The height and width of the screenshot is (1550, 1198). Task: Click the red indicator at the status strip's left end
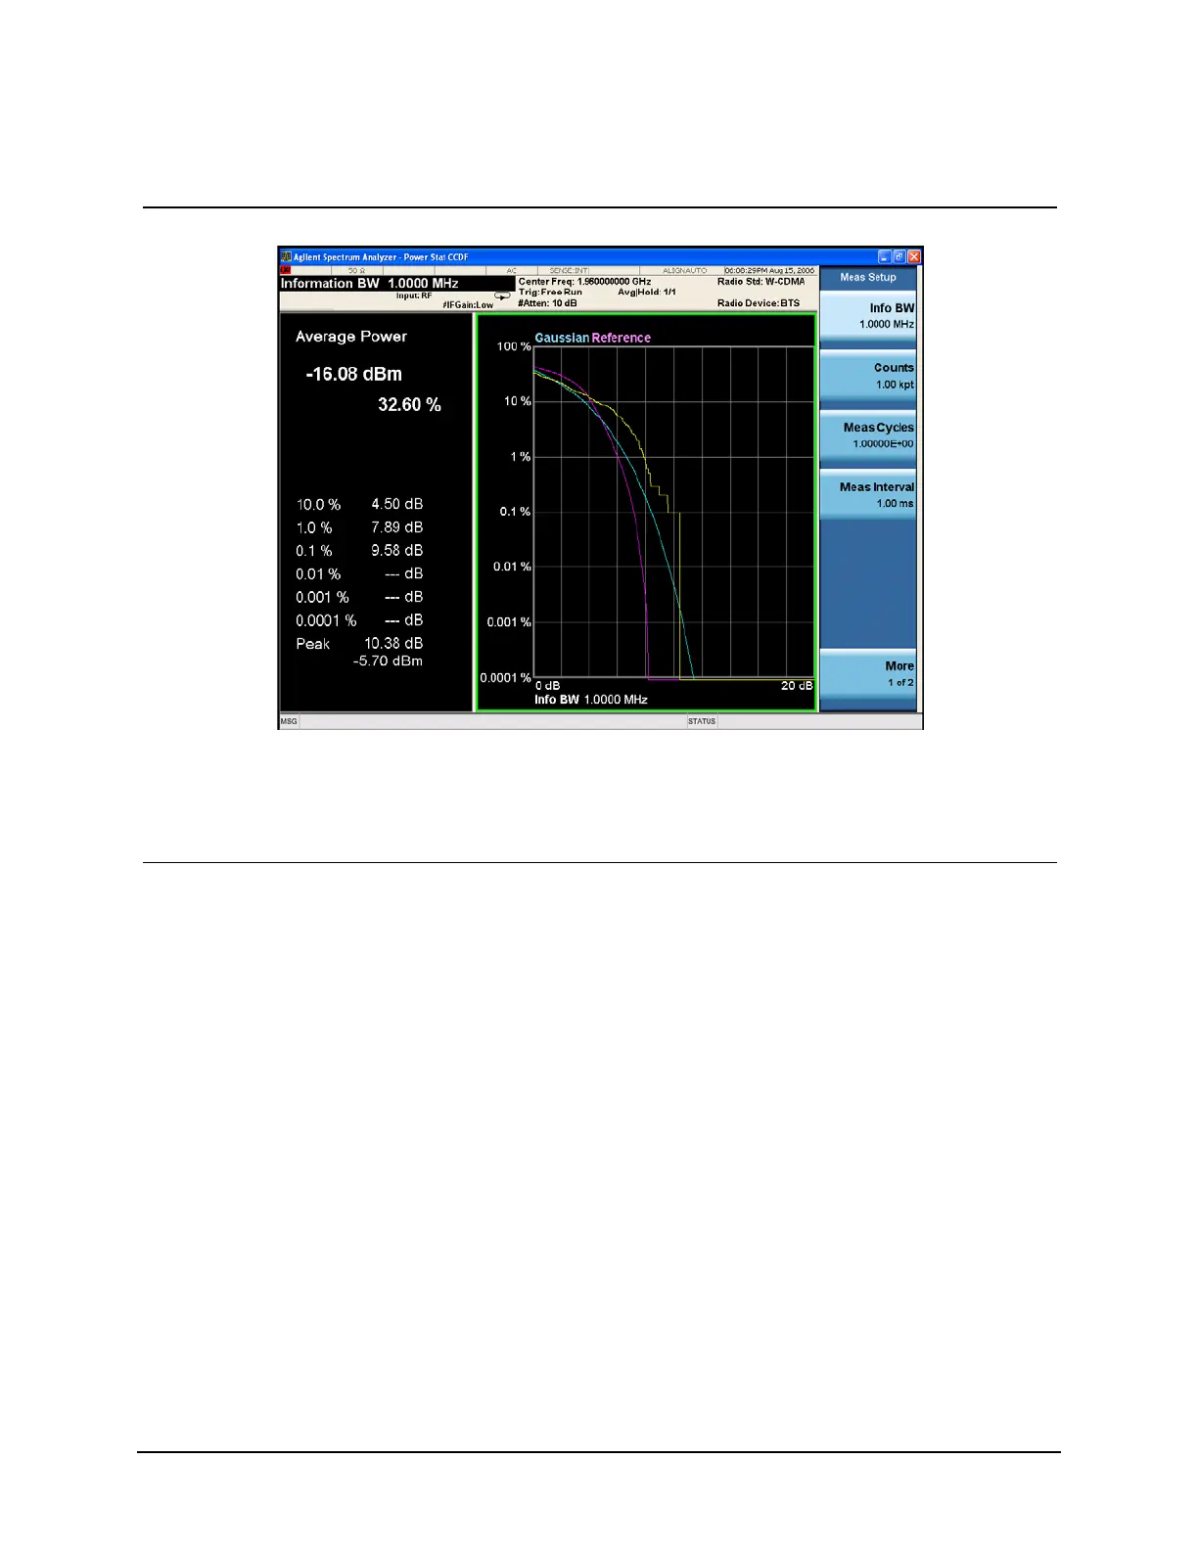[x=286, y=270]
